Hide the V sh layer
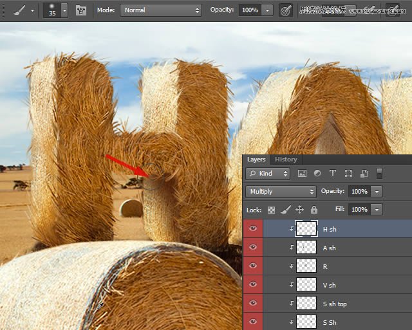This screenshot has height=330, width=412. click(x=253, y=284)
